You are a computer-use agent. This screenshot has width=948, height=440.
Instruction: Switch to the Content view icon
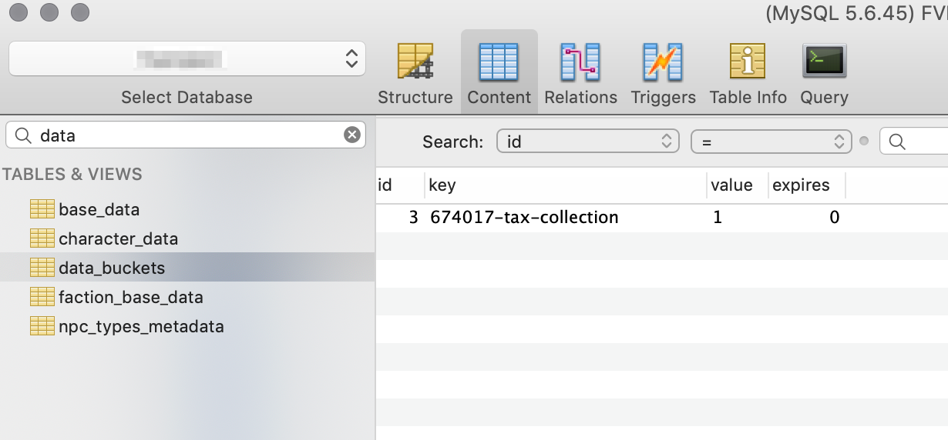click(x=499, y=63)
